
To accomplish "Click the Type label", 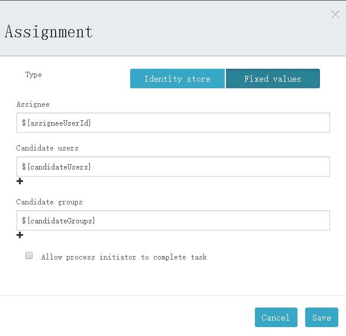I will click(33, 75).
